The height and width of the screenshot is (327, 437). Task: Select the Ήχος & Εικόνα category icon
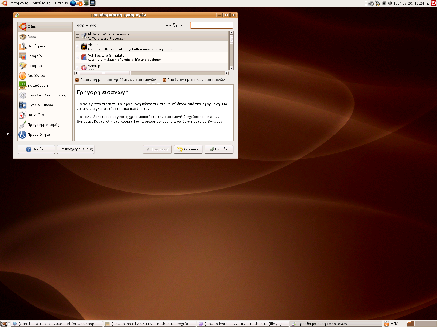click(23, 105)
